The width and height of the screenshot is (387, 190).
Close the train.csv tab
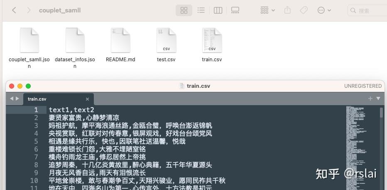87,99
